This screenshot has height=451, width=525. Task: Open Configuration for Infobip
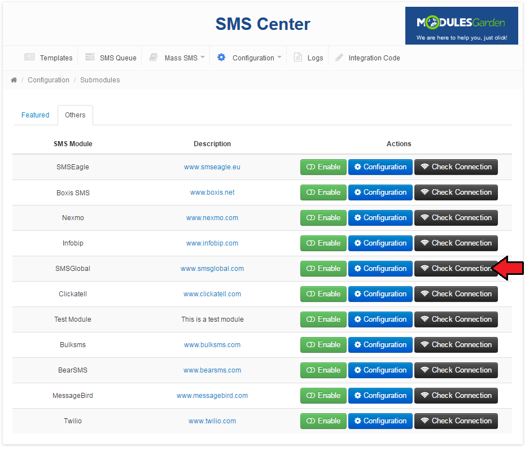coord(380,243)
